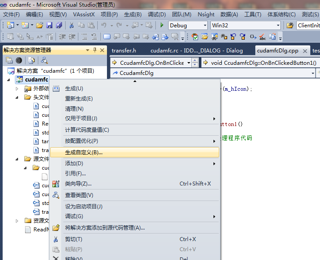
Task: Expand the 外部依赖项 folder node
Action: [x=17, y=89]
